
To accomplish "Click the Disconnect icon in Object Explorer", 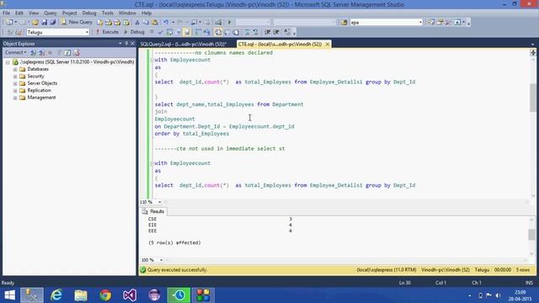I will [x=41, y=52].
